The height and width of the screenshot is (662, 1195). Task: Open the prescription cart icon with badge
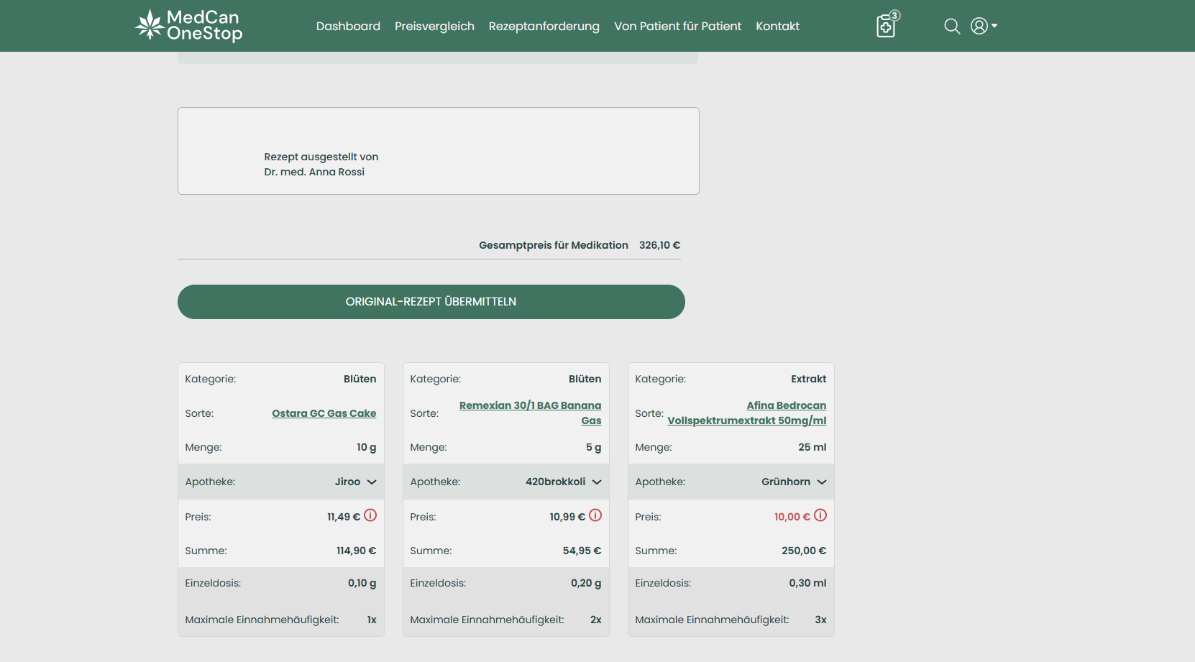click(887, 26)
